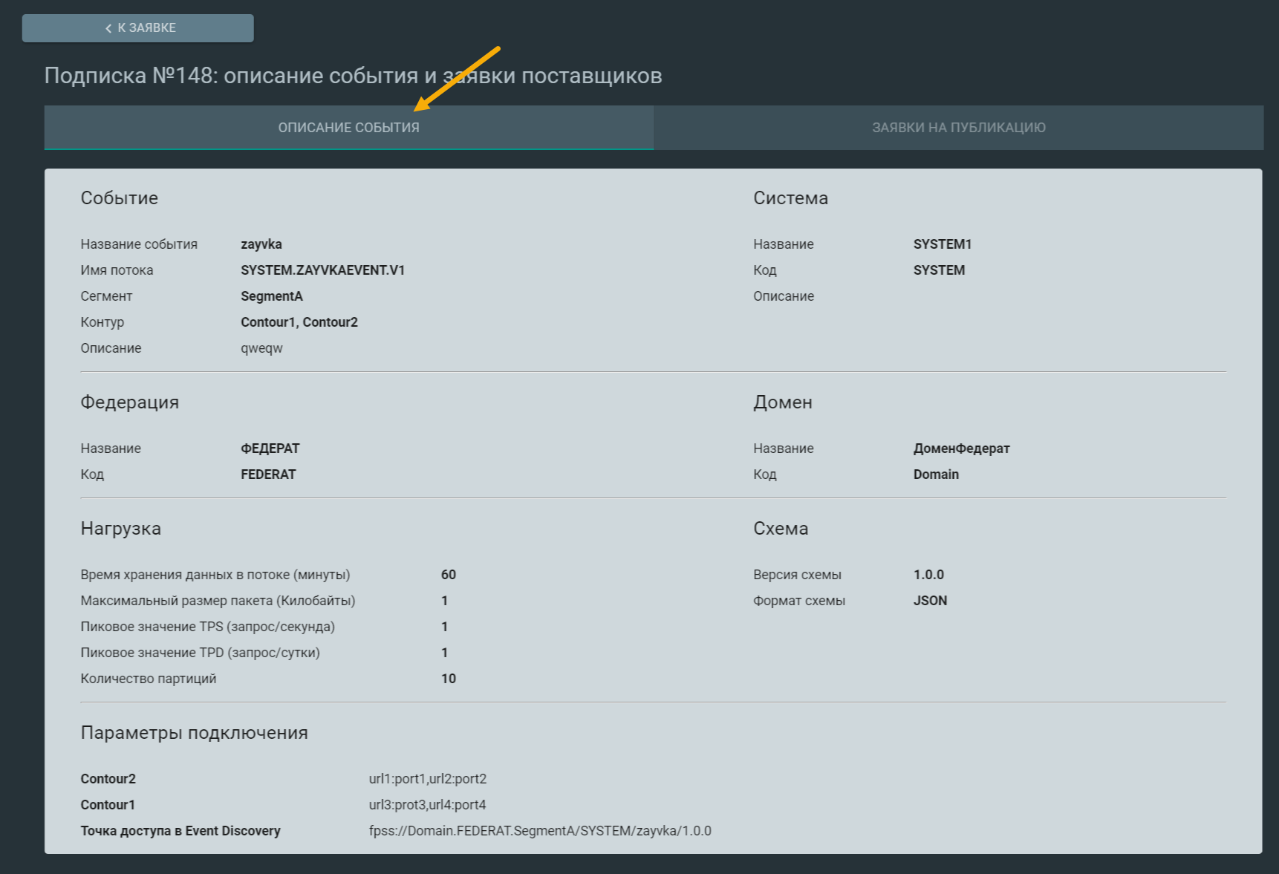Click the JSON schema format value
This screenshot has width=1279, height=874.
[x=930, y=601]
